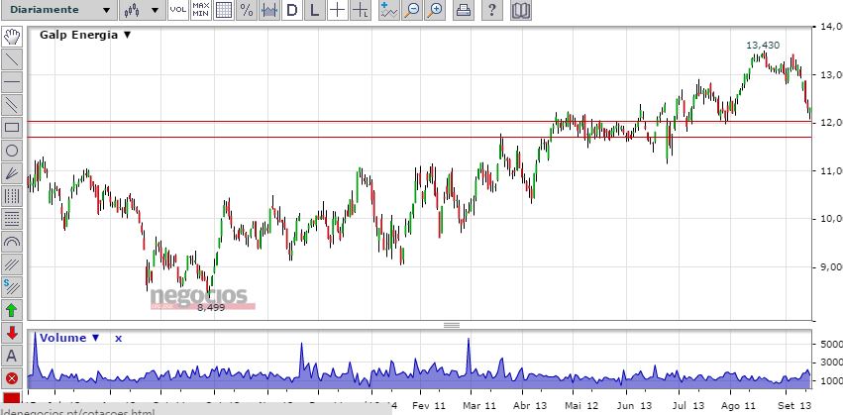Select the lower red horizontal line
This screenshot has width=843, height=415.
coord(419,137)
